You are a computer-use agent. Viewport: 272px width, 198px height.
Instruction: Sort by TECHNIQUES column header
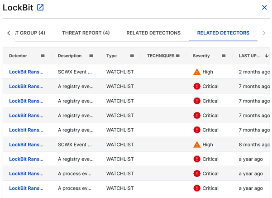pyautogui.click(x=161, y=56)
